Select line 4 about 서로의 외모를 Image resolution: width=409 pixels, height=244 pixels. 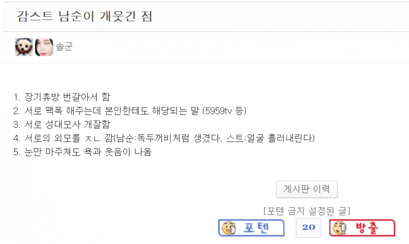164,138
